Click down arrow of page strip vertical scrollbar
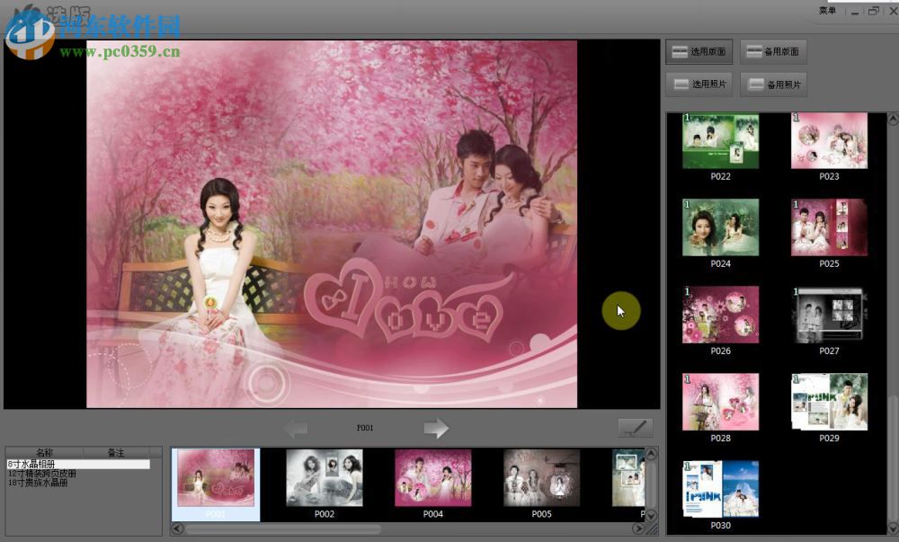Viewport: 899px width, 542px height. click(651, 515)
